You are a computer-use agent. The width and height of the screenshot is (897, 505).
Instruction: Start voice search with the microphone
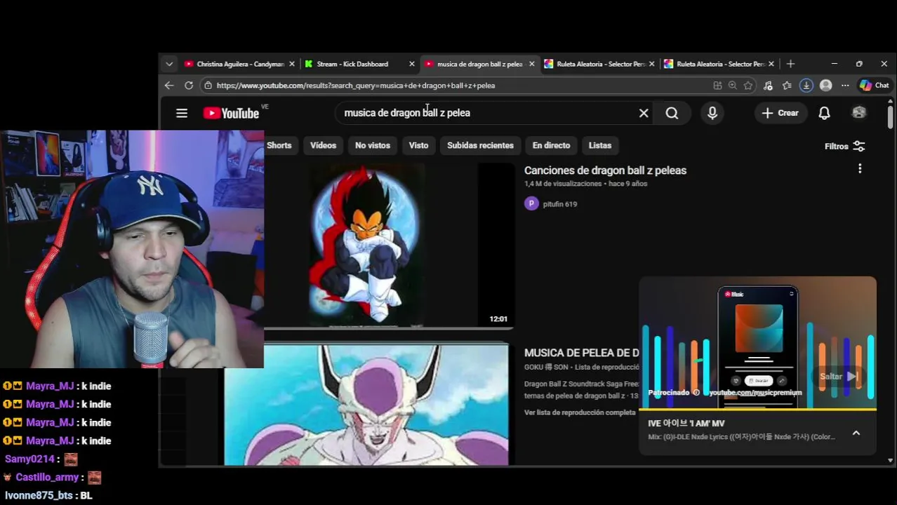[x=712, y=113]
